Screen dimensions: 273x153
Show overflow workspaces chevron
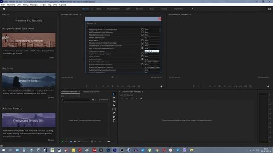tap(192, 9)
